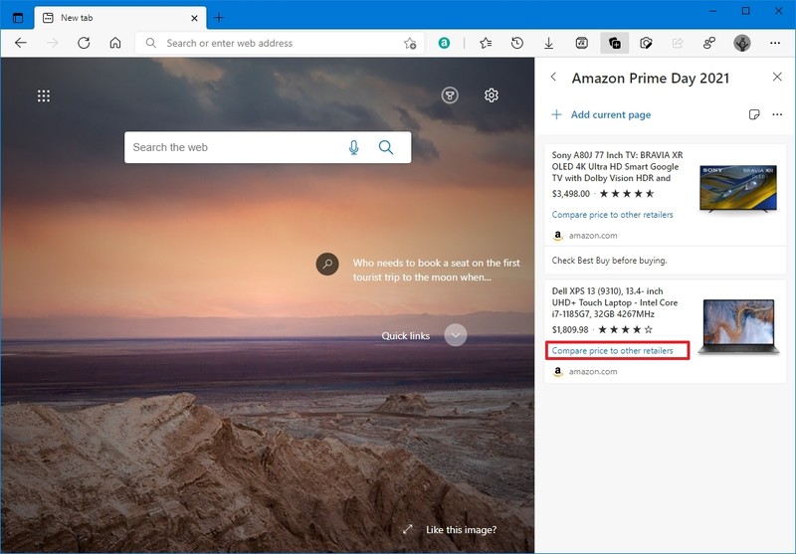Click the Amazon Prime Day 2021 title

(x=651, y=79)
